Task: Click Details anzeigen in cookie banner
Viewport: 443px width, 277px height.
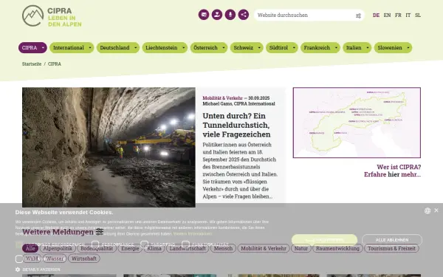Action: pyautogui.click(x=41, y=270)
